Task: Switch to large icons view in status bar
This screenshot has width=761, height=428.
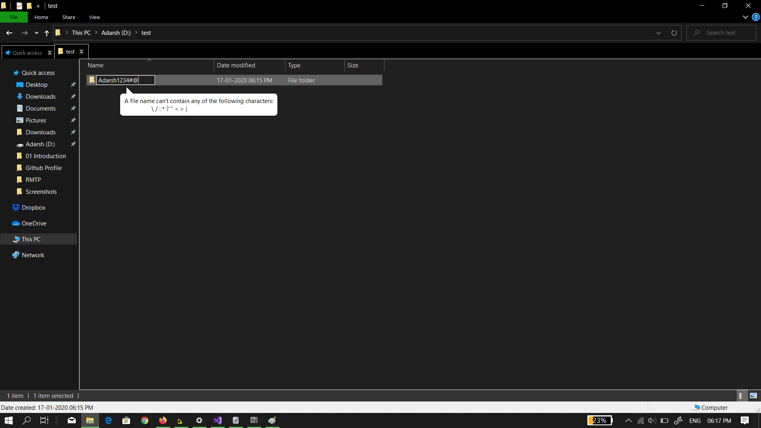Action: [753, 396]
